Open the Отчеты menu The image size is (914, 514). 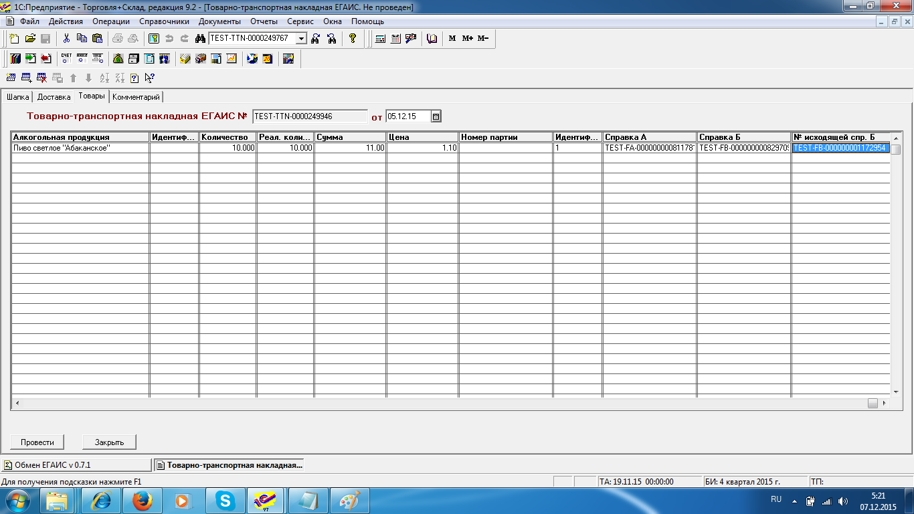[264, 21]
